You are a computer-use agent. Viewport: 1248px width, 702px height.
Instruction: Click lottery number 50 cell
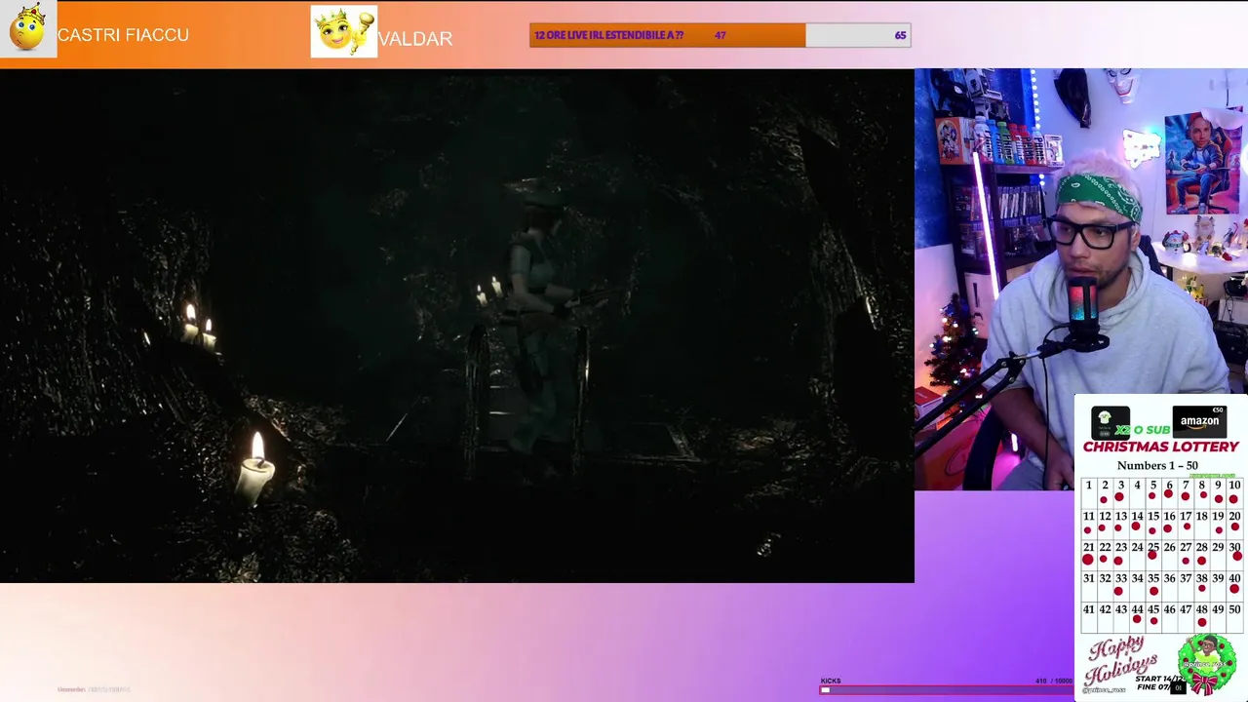[1233, 616]
